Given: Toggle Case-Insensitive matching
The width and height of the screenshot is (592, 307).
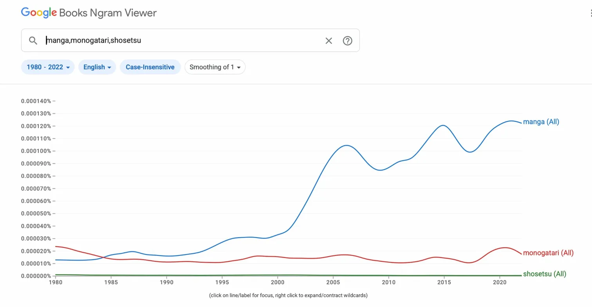Looking at the screenshot, I should [150, 67].
